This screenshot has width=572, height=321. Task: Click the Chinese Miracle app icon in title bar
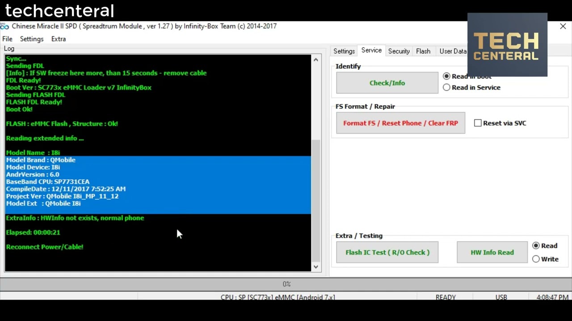click(4, 26)
